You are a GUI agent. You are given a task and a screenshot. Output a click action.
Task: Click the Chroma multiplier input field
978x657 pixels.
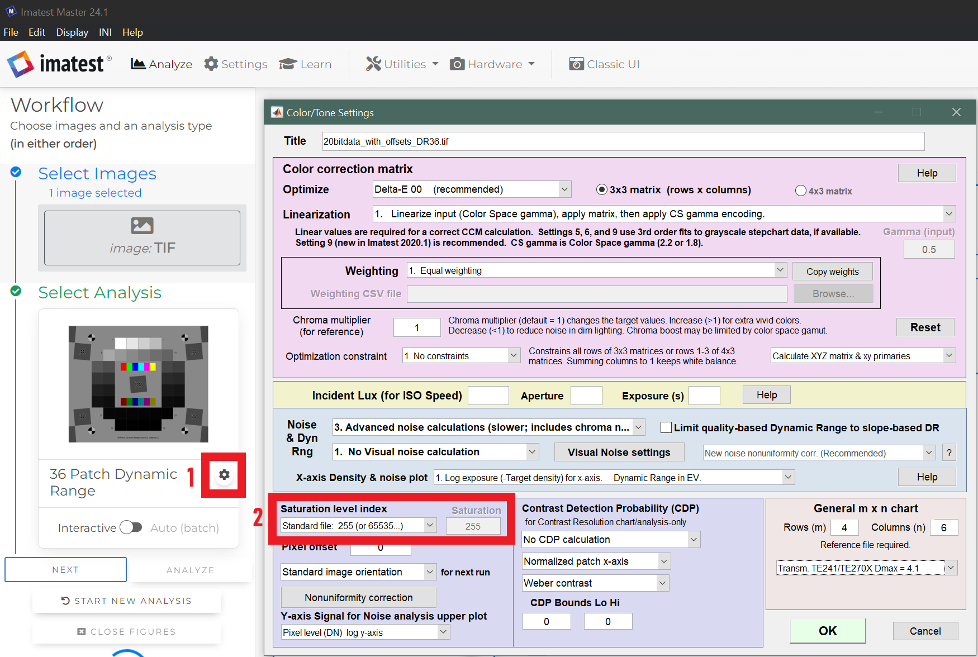click(417, 328)
